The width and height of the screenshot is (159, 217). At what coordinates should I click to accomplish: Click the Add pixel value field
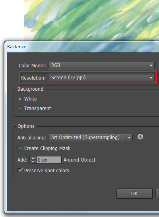click(49, 160)
